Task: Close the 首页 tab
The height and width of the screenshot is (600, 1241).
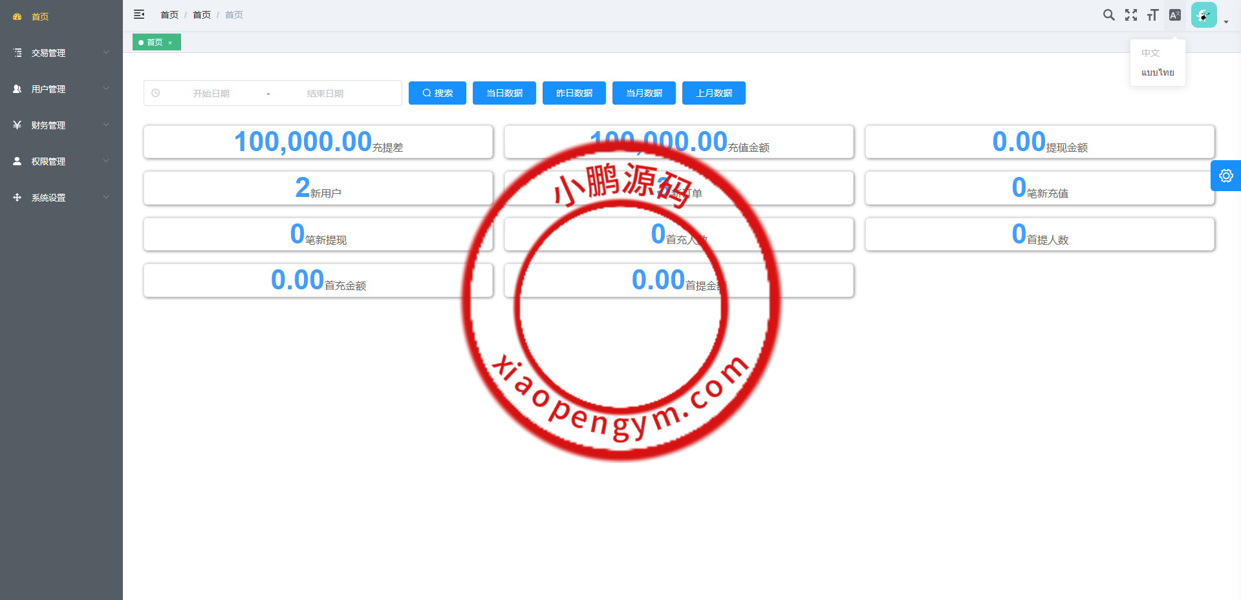Action: [170, 43]
